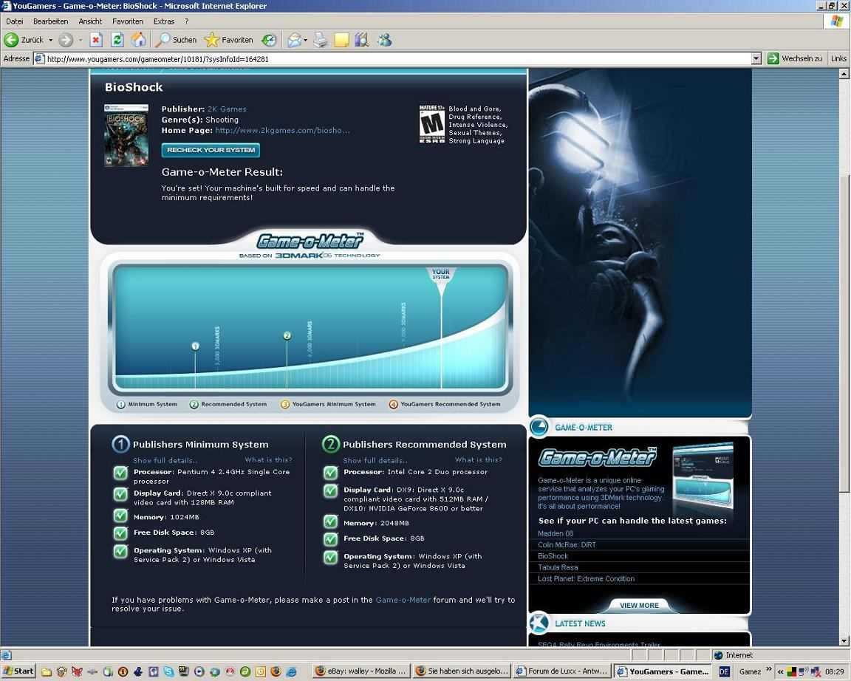Viewport: 851px width, 681px height.
Task: Open the BioShock home page link
Action: [282, 130]
